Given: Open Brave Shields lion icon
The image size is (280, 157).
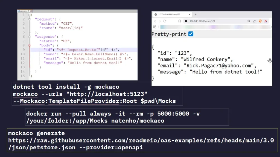Looking at the screenshot, I should pos(260,21).
